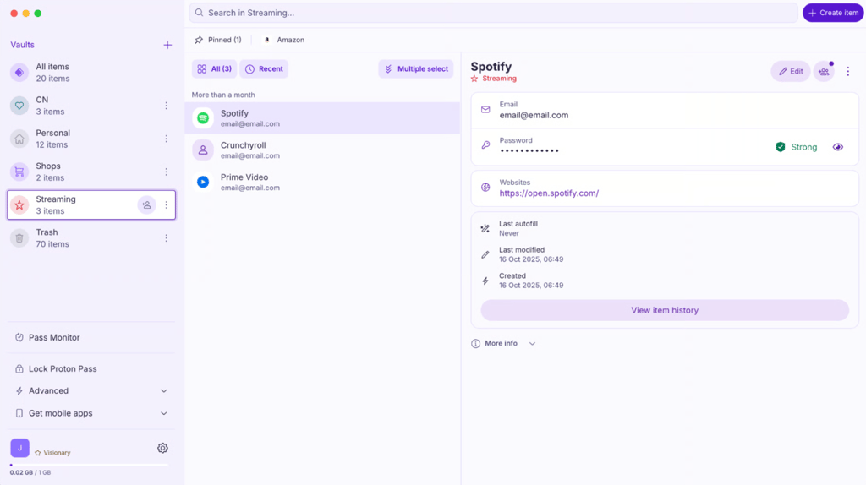The height and width of the screenshot is (485, 866).
Task: Enable Multiple select mode
Action: [x=416, y=69]
